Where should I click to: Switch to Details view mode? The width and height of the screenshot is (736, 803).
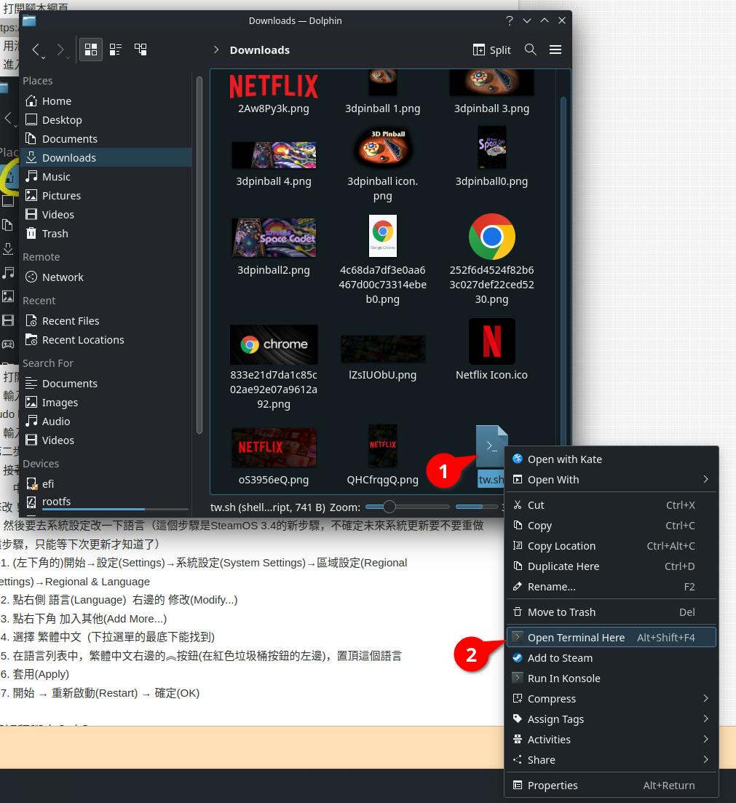[141, 50]
